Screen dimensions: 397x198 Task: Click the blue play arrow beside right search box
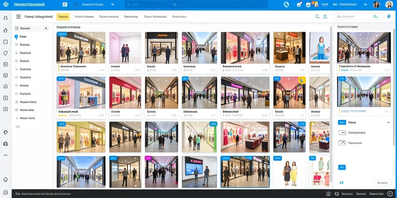pos(389,17)
